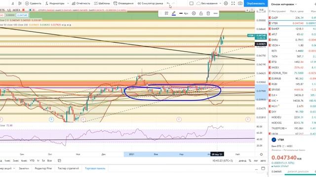Select IMOEX in the watchlist

tap(292, 68)
